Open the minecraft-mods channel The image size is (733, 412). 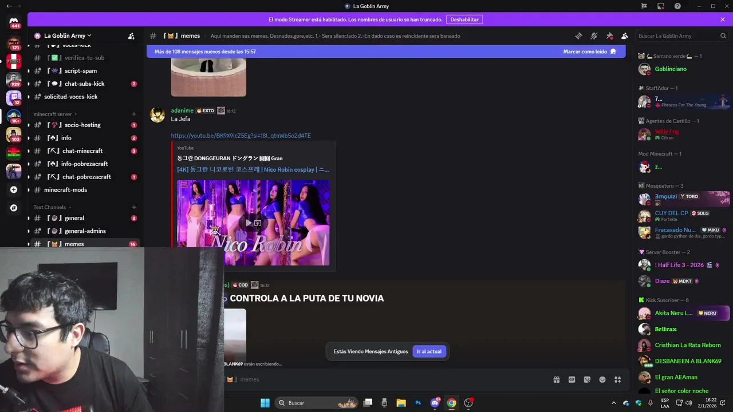84,190
